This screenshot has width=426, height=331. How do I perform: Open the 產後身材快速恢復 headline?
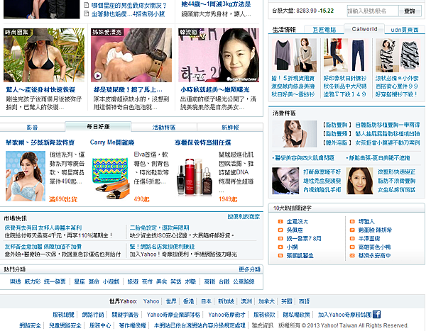click(40, 90)
